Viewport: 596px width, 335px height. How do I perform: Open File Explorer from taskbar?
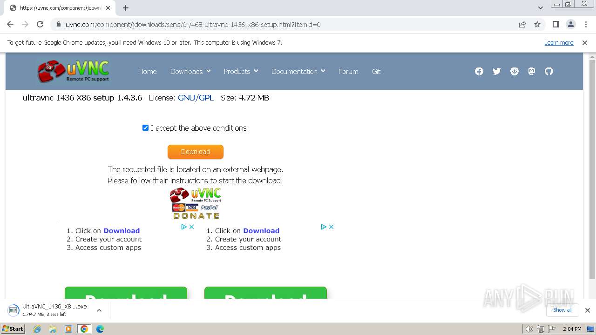point(53,329)
